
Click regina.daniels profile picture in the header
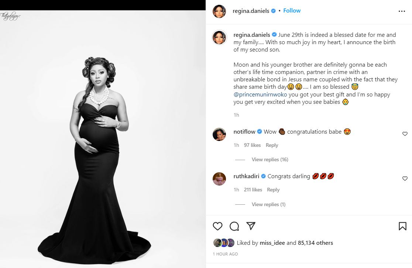point(219,11)
